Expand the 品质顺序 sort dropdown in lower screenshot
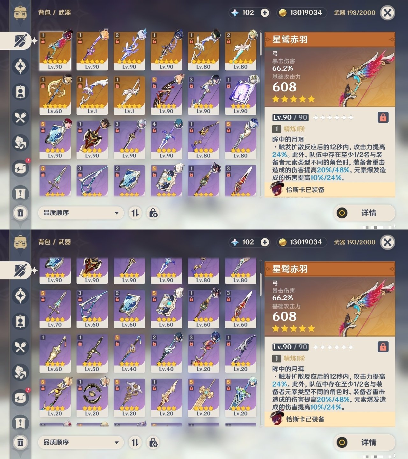The image size is (408, 459). 81,442
